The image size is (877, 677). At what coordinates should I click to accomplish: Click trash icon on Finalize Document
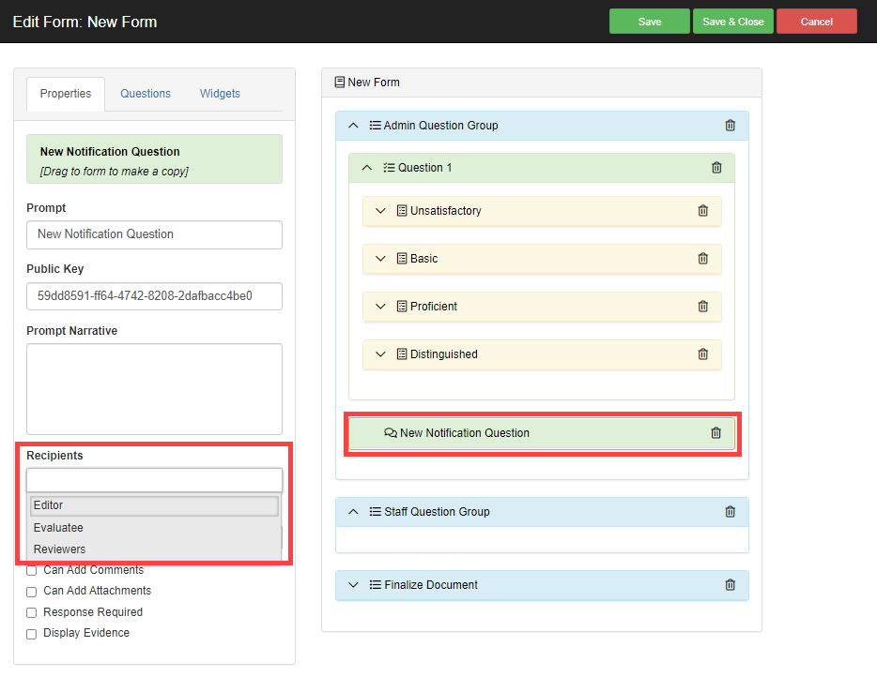pos(730,585)
